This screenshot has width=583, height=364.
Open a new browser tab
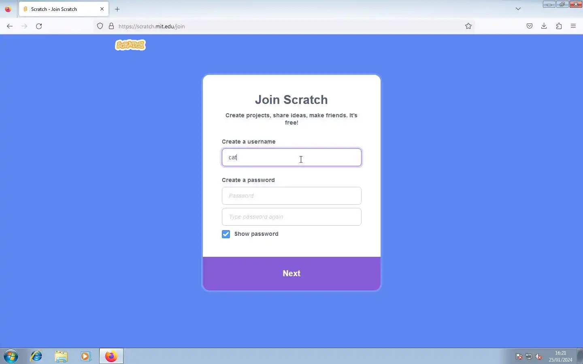117,9
